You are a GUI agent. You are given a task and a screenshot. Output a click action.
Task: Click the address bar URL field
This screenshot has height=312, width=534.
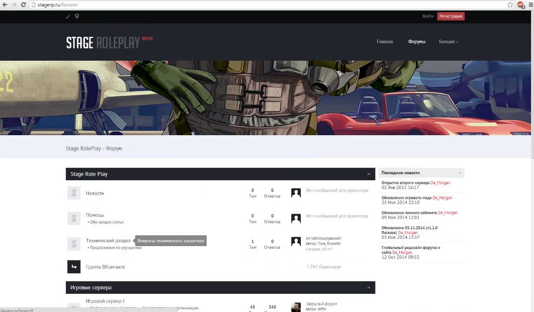269,4
